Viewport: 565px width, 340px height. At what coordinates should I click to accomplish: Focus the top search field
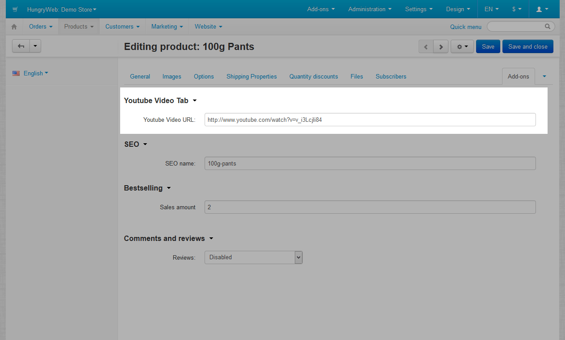tap(521, 26)
